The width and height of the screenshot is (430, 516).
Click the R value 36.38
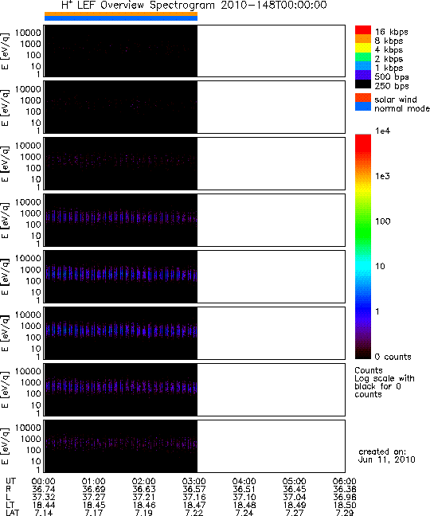[345, 490]
